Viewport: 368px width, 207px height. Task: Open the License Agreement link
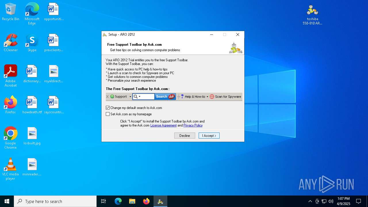163,125
